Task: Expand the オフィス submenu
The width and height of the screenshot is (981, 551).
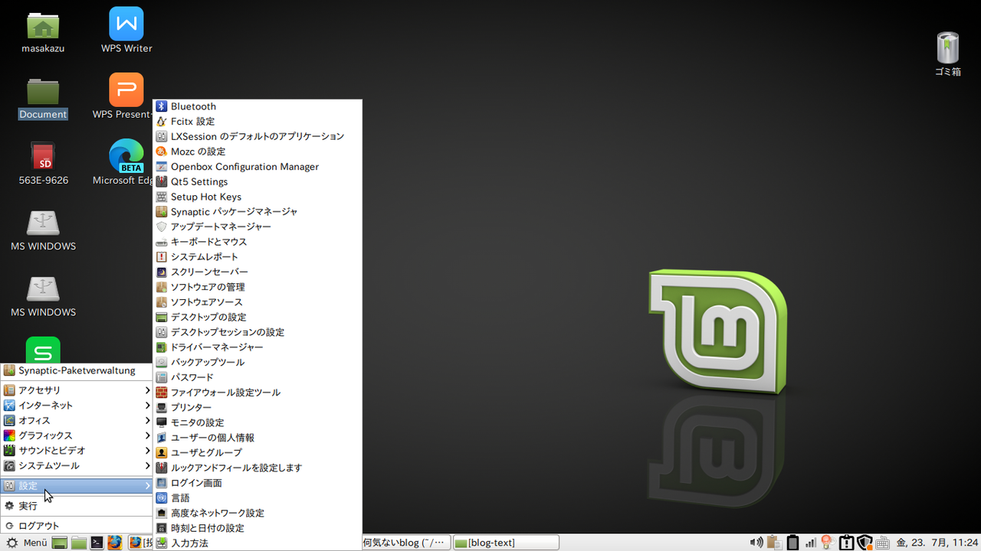Action: pyautogui.click(x=77, y=420)
